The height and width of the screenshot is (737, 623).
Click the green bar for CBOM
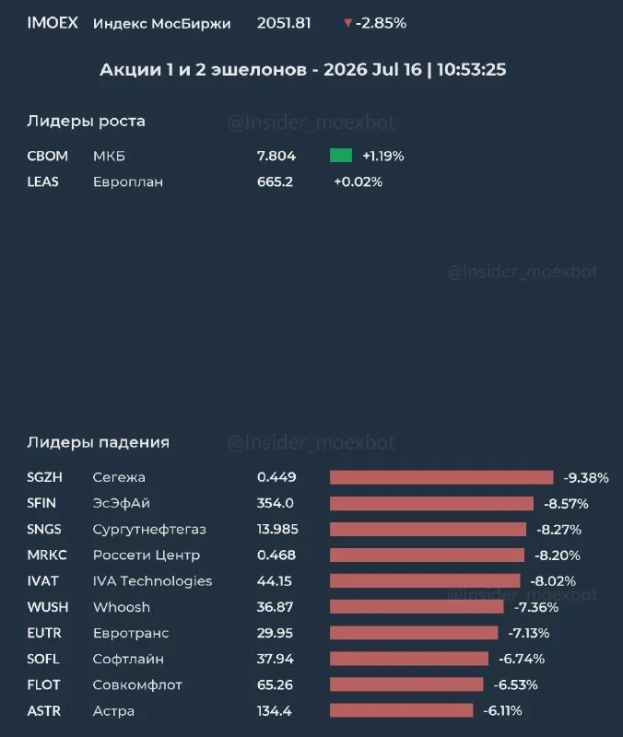pos(341,156)
